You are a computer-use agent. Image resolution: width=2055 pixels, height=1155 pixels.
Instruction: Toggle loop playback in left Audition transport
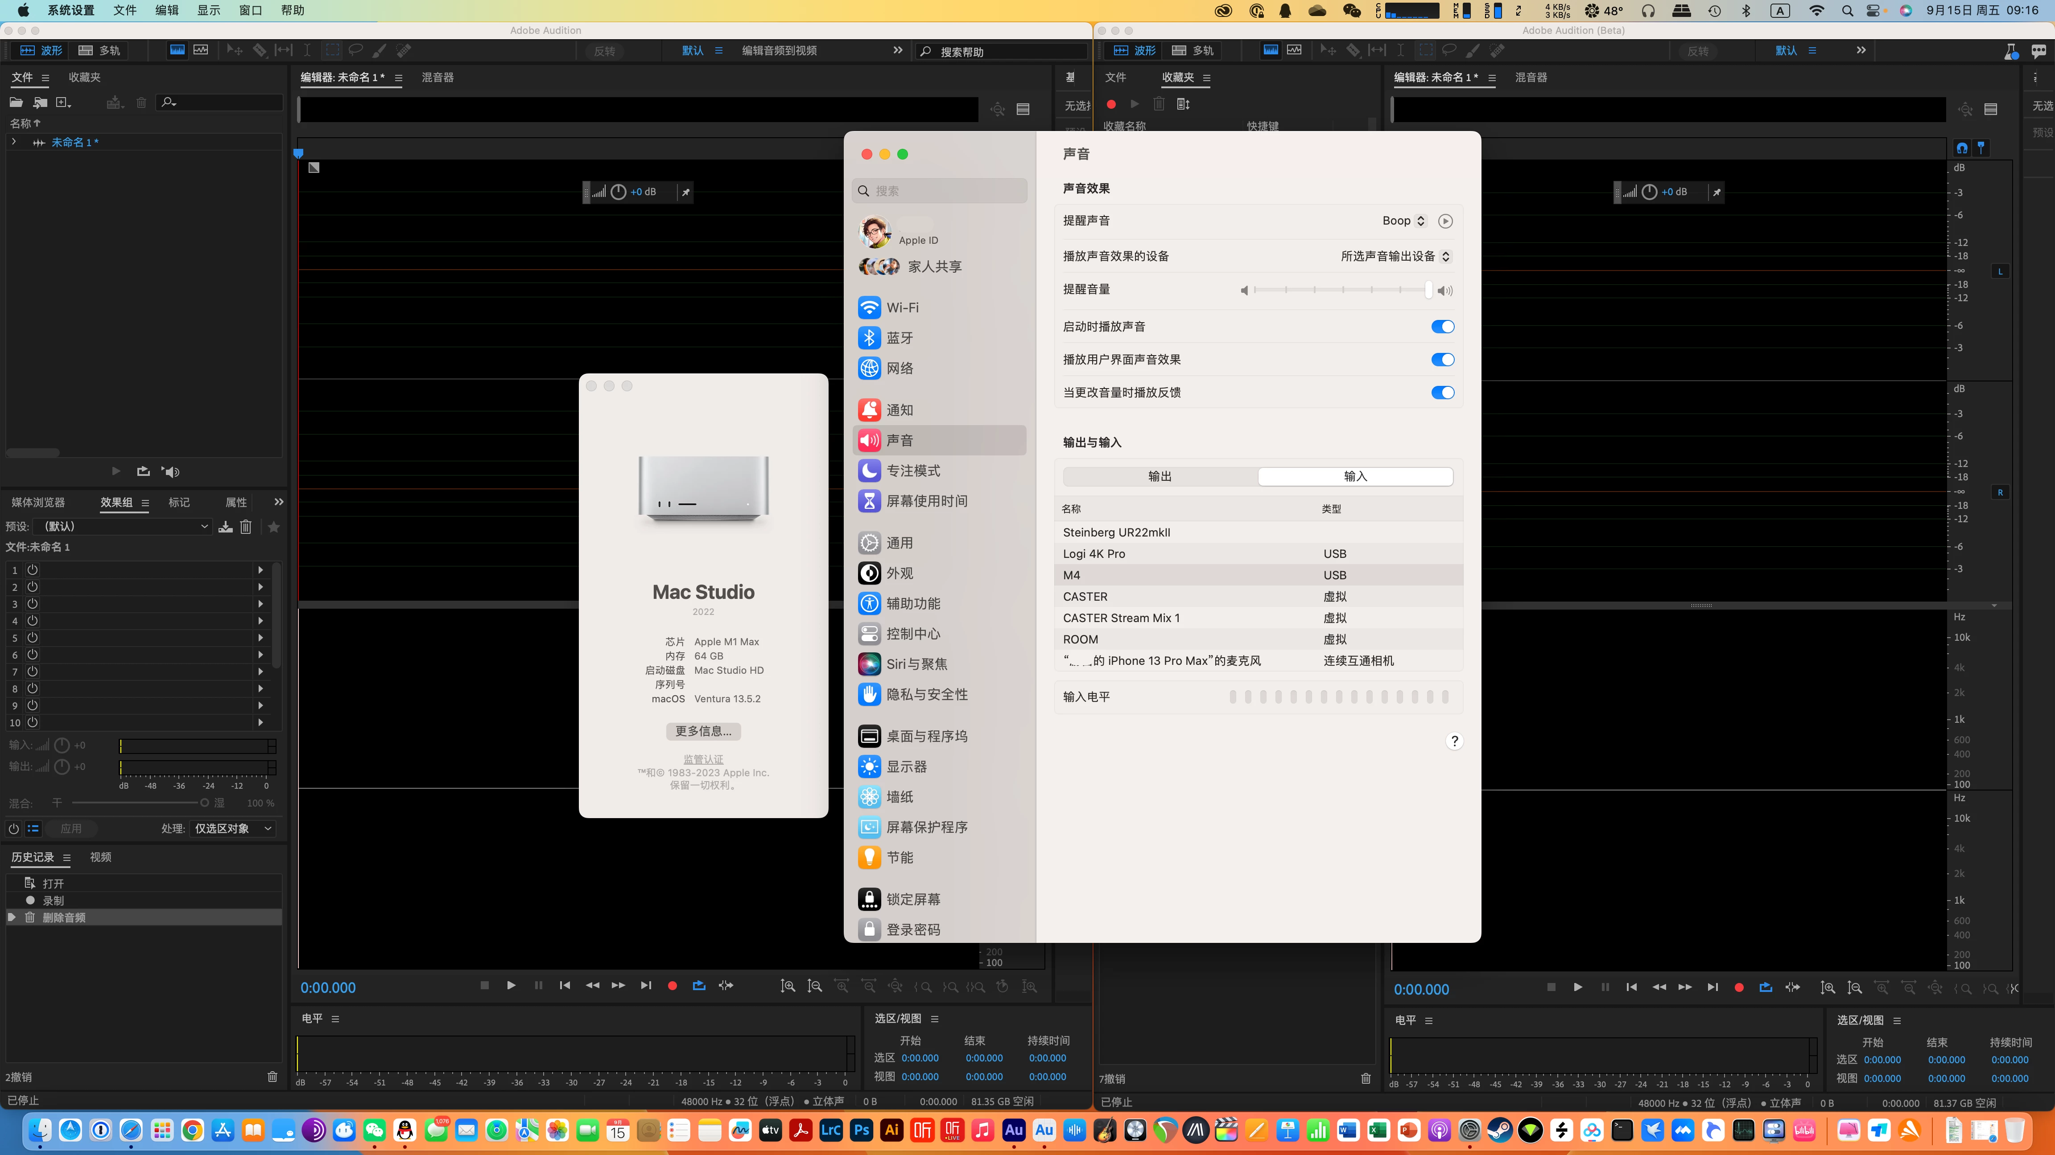pos(699,986)
